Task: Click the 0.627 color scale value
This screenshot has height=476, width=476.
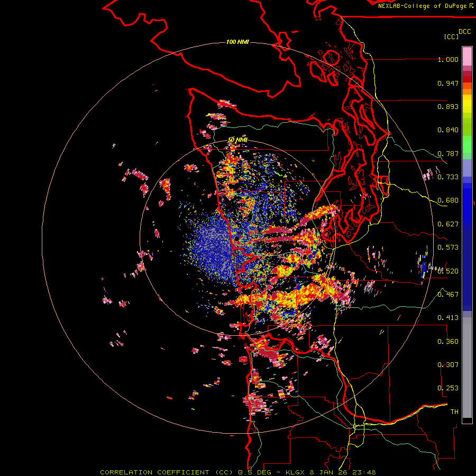Action: coord(448,224)
